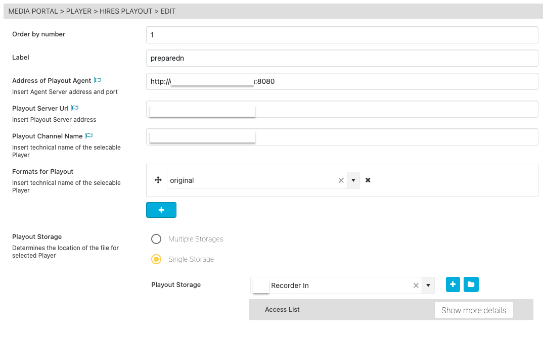Click the move handle beside the original format
Image resolution: width=543 pixels, height=340 pixels.
tap(158, 180)
